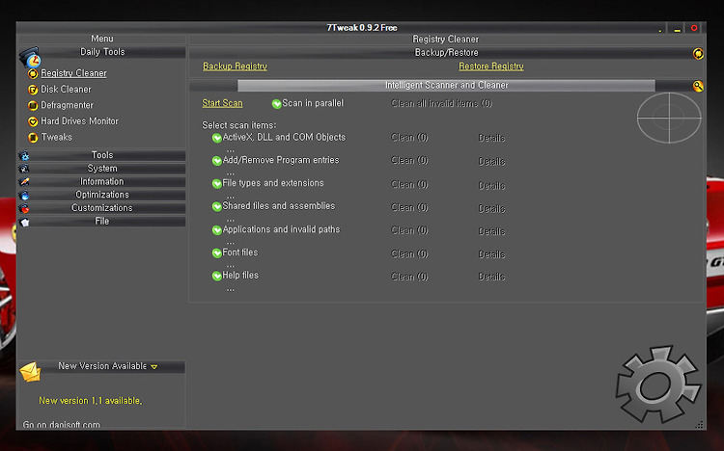The height and width of the screenshot is (451, 724).
Task: Click the Hard Drives Monitor heart icon
Action: [33, 121]
